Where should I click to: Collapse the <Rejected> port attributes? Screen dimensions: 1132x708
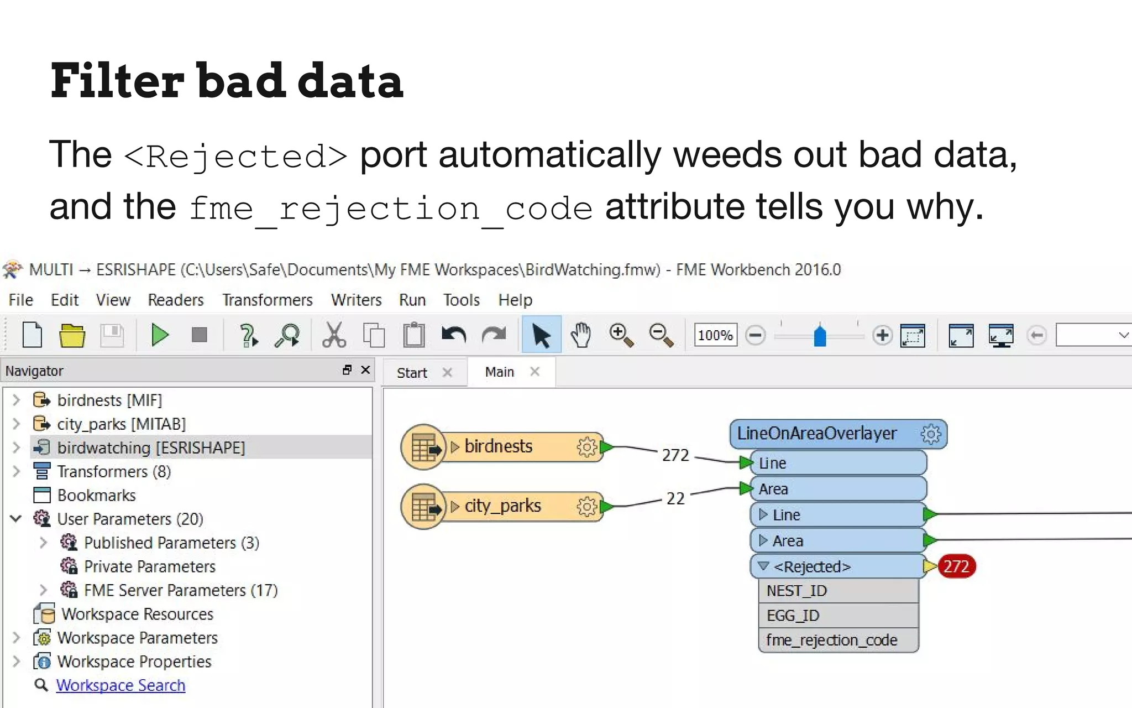(763, 566)
